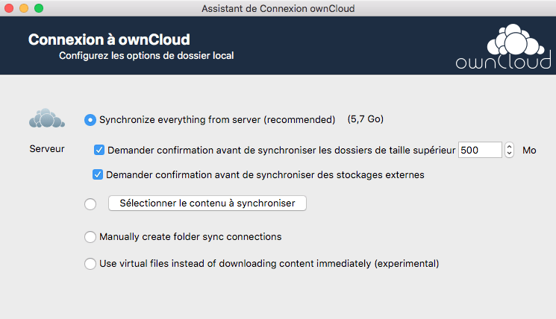556x319 pixels.
Task: Click the ownCloud logo in the header
Action: pyautogui.click(x=502, y=47)
